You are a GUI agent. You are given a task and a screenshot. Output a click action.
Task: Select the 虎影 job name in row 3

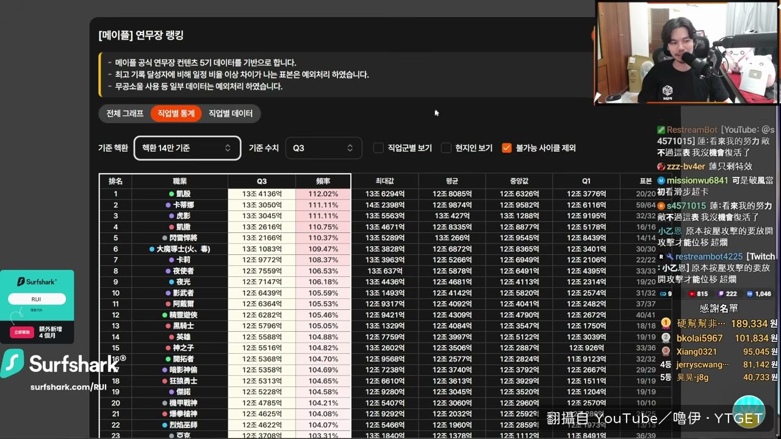[x=183, y=216]
